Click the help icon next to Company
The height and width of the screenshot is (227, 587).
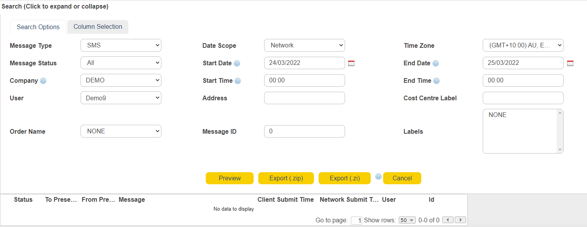43,81
